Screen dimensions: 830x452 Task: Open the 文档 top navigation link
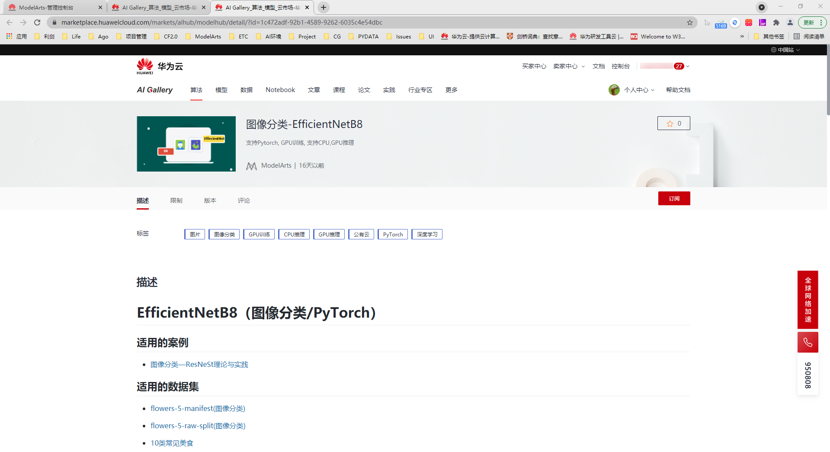[599, 66]
